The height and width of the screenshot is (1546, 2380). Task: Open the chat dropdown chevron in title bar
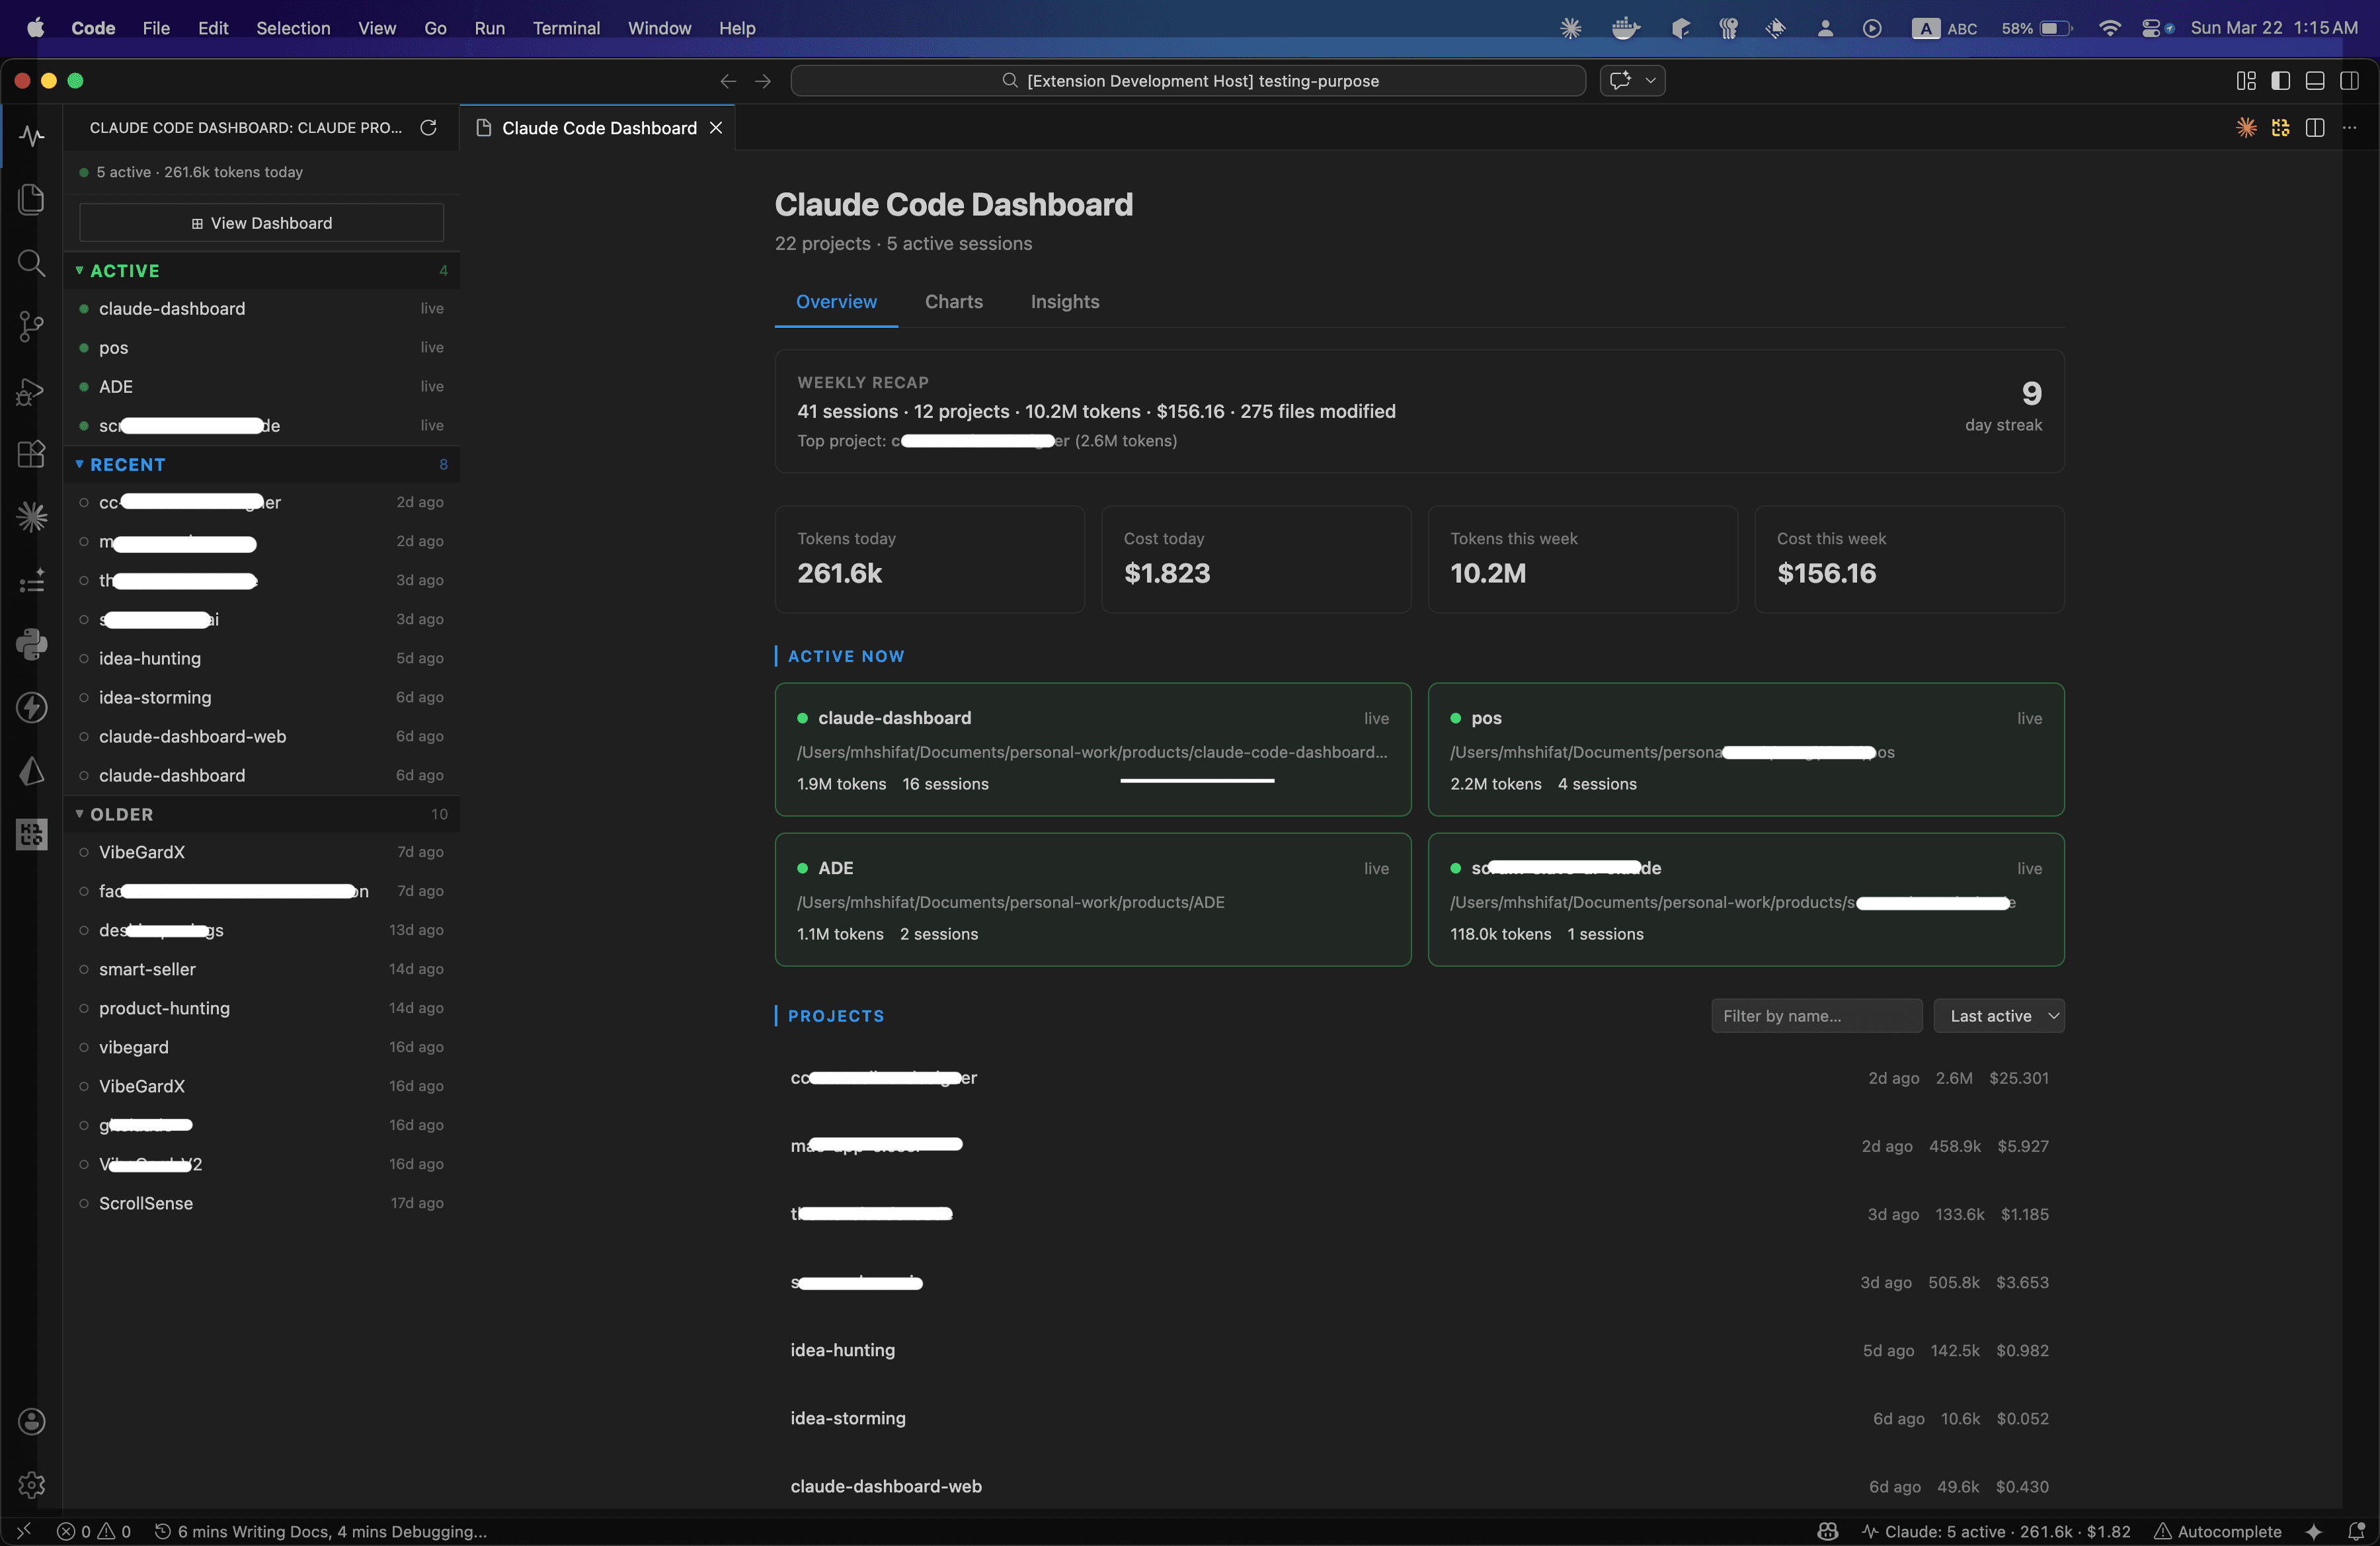(x=1651, y=81)
